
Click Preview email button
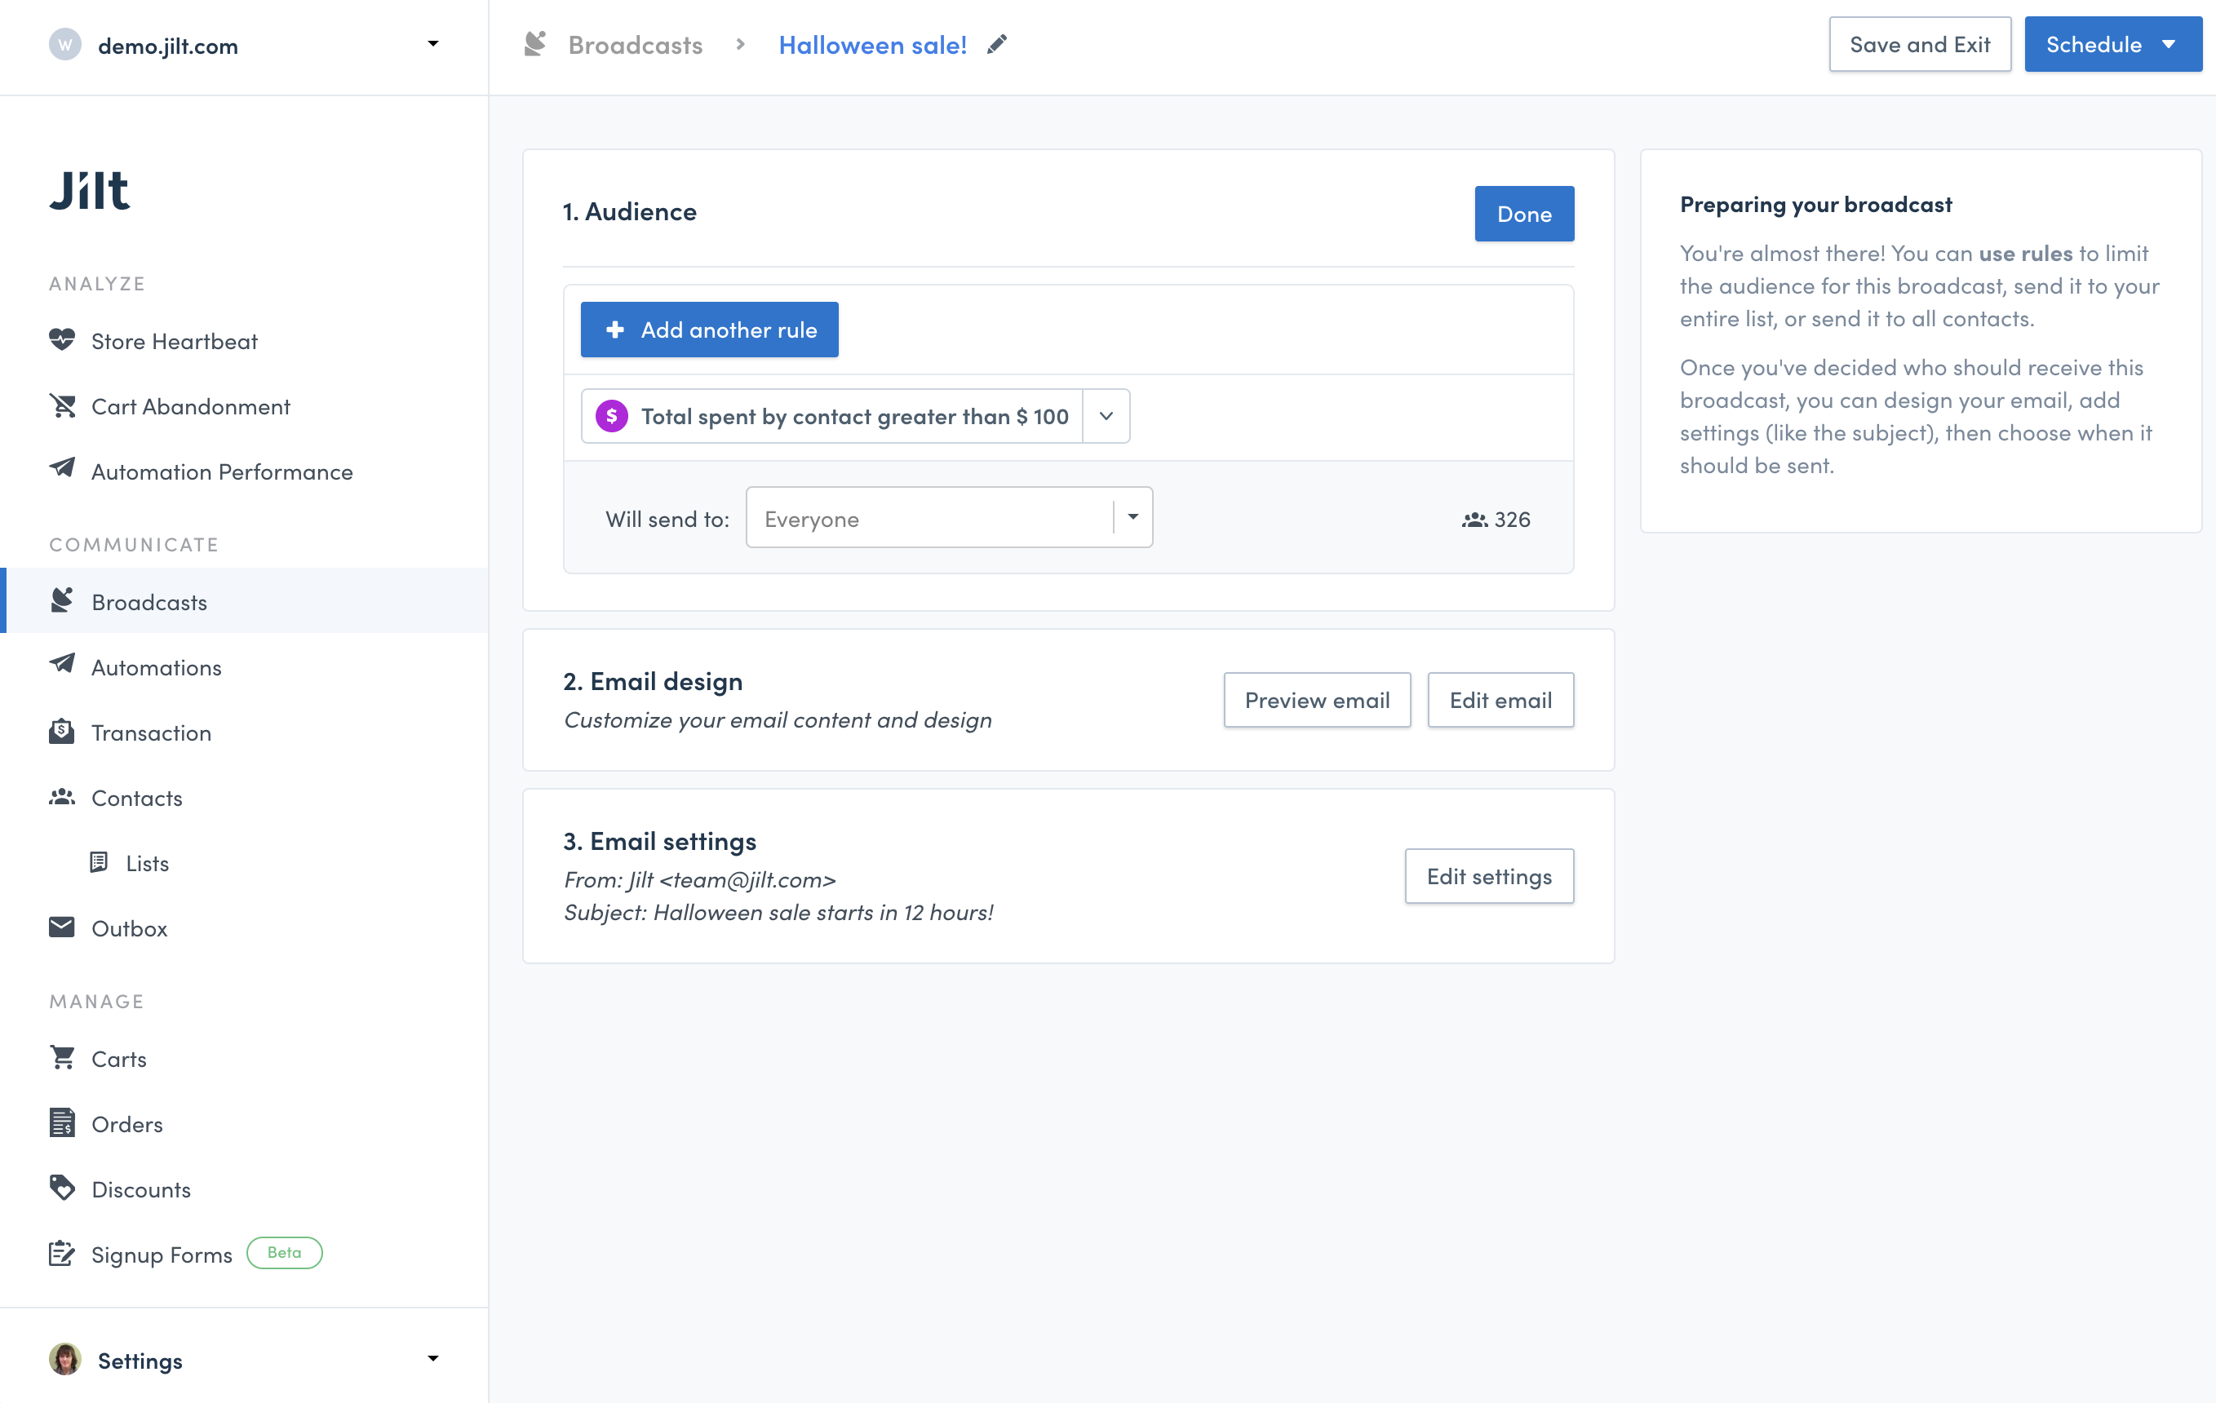[x=1316, y=701]
